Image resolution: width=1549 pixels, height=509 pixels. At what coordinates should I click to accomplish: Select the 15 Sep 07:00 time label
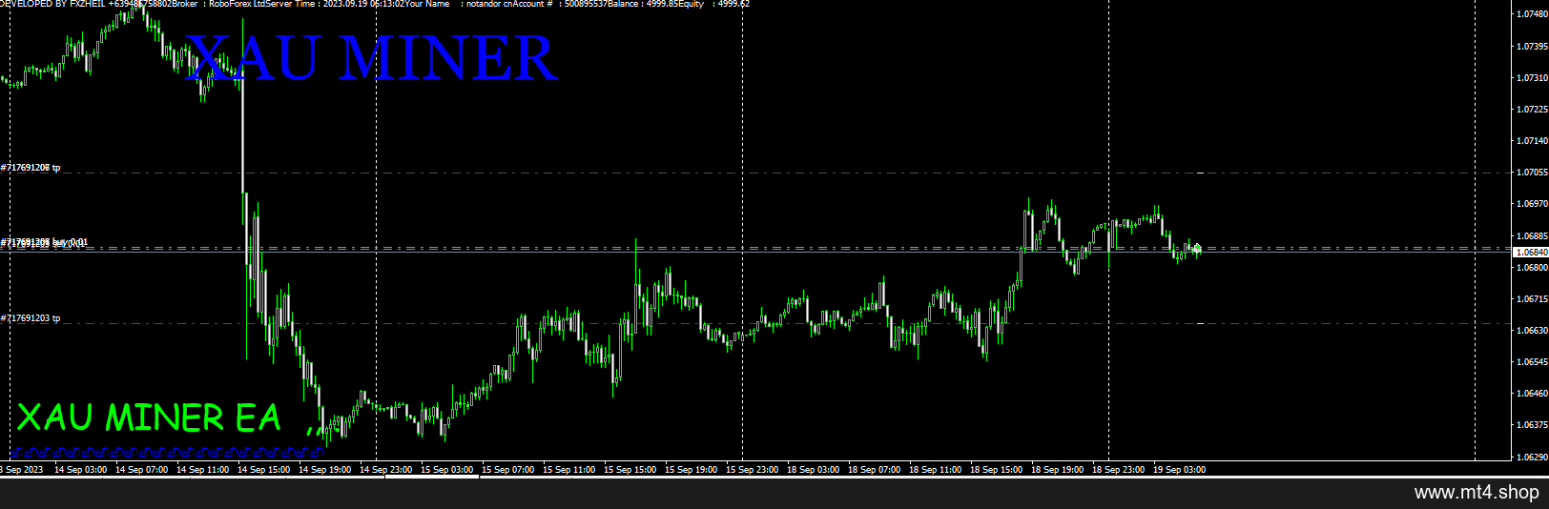point(507,469)
